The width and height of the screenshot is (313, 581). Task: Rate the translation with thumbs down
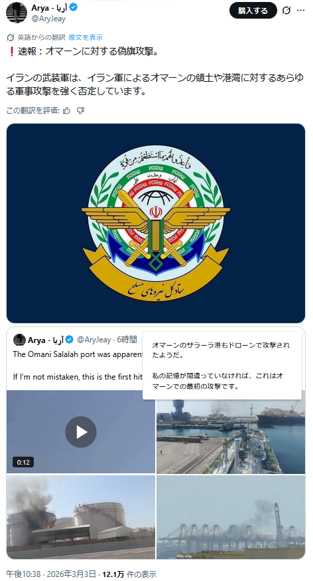(80, 110)
